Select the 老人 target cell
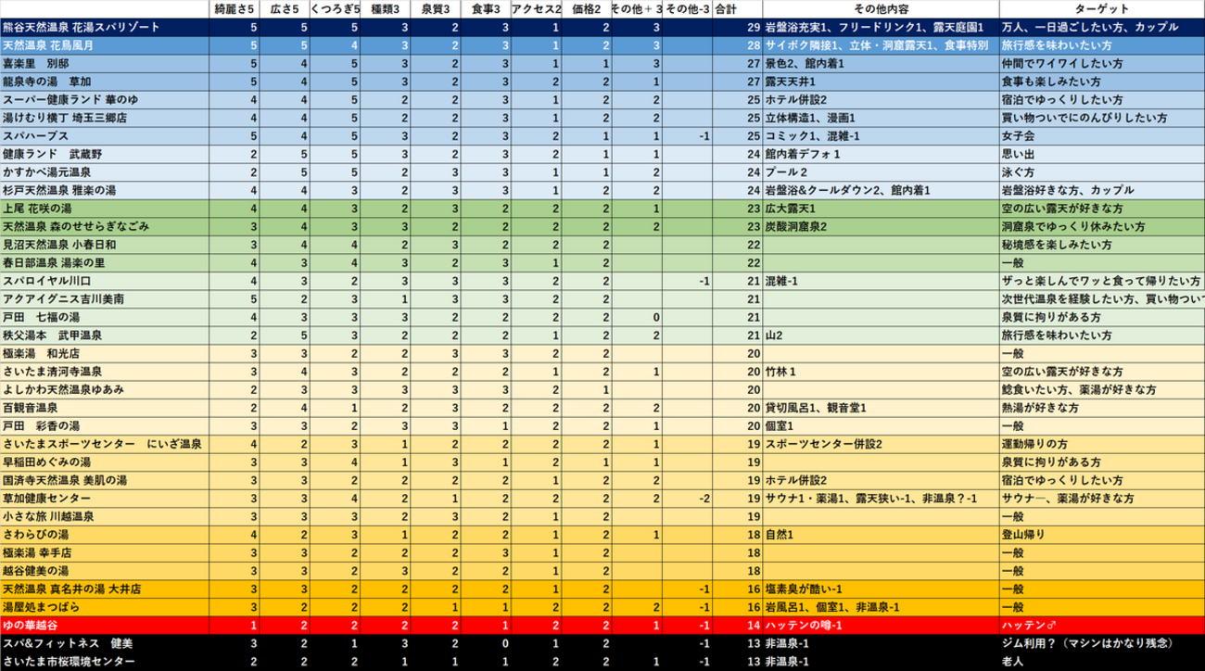The image size is (1205, 671). click(1101, 661)
